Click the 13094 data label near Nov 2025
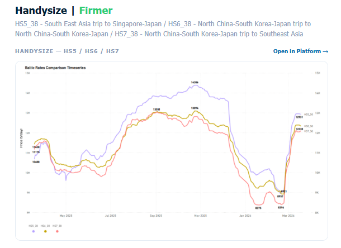Image resolution: width=341 pixels, height=248 pixels. coord(195,108)
